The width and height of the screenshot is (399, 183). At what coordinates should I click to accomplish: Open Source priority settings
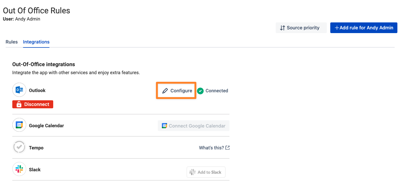tap(301, 28)
